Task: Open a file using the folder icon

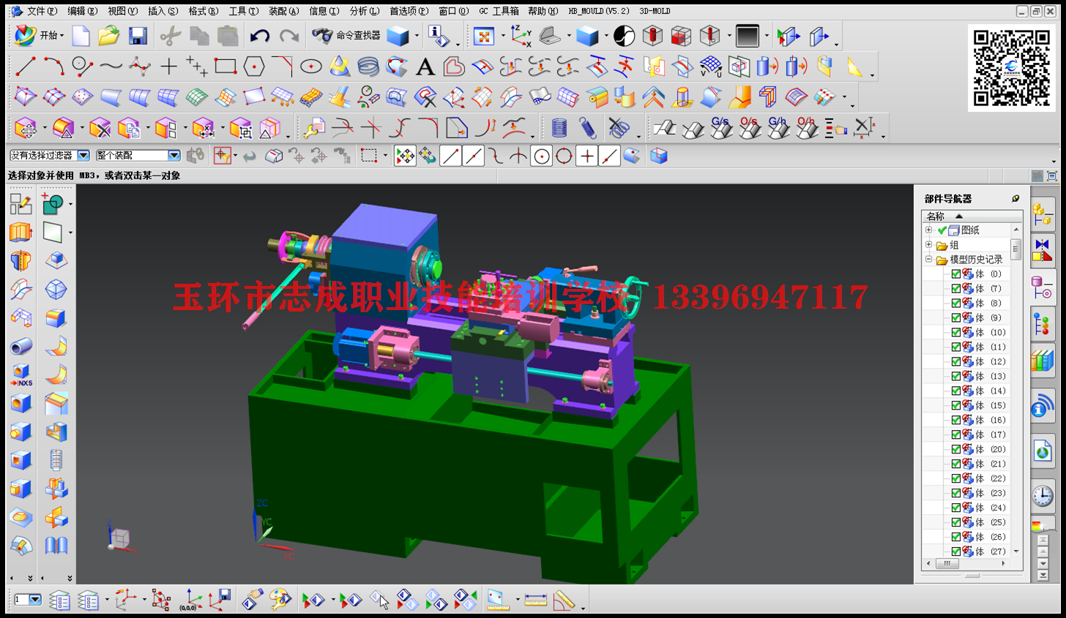Action: [x=108, y=35]
